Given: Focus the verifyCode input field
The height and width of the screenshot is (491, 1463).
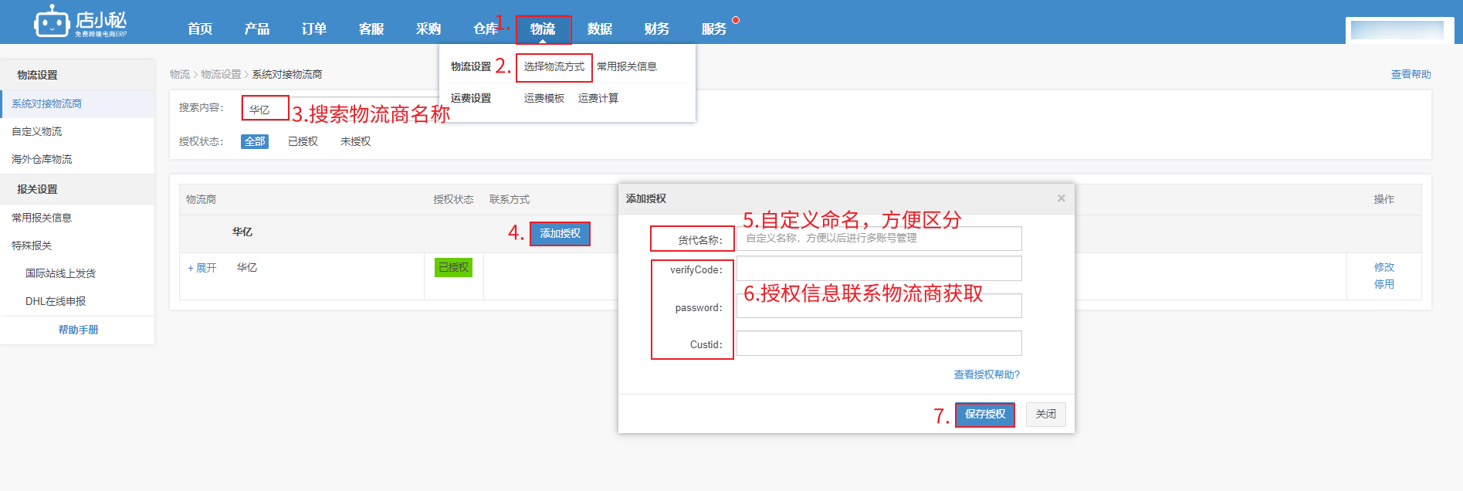Looking at the screenshot, I should 879,269.
